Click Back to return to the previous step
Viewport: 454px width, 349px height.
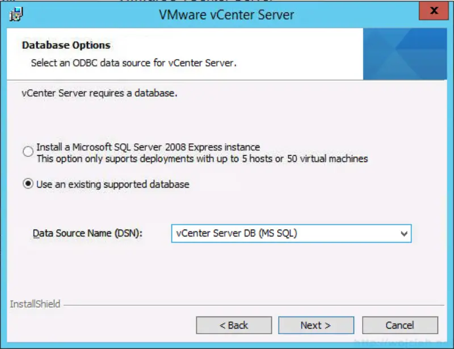(235, 325)
